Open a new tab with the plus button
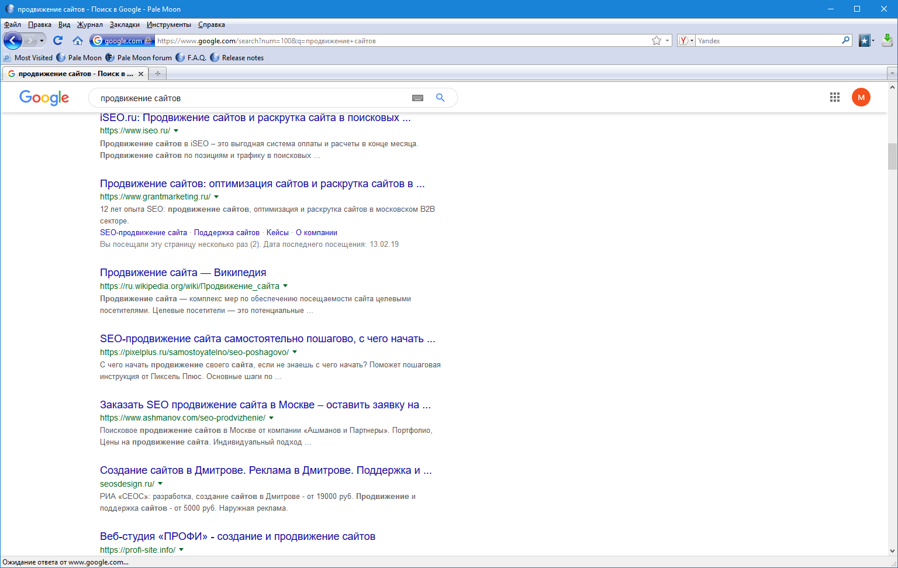Image resolution: width=898 pixels, height=568 pixels. click(x=157, y=74)
